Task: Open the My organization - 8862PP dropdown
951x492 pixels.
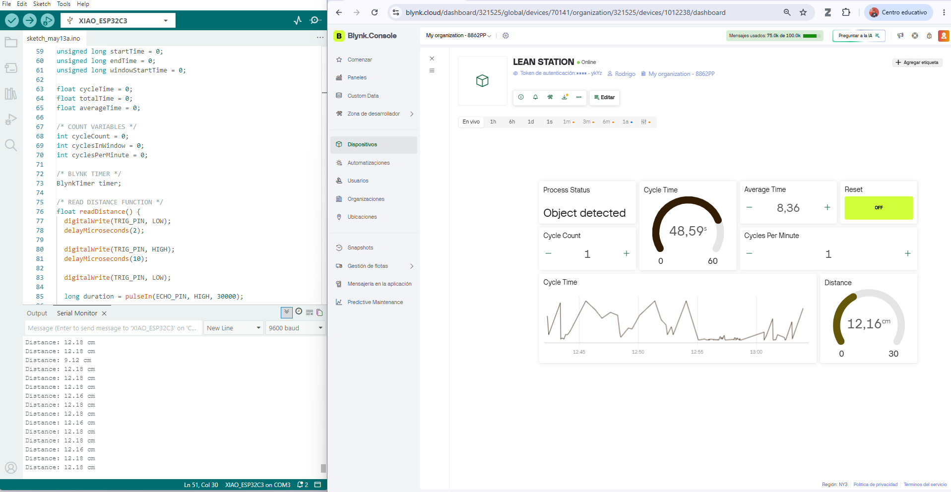Action: tap(458, 36)
